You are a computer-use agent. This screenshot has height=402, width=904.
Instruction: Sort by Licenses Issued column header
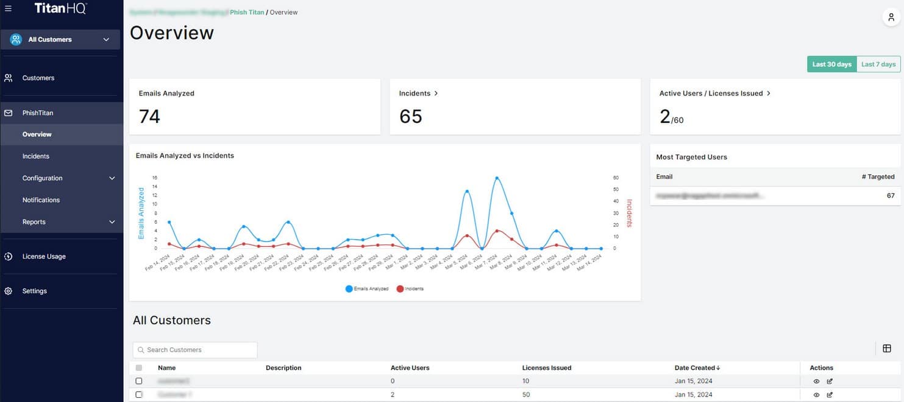(x=547, y=368)
